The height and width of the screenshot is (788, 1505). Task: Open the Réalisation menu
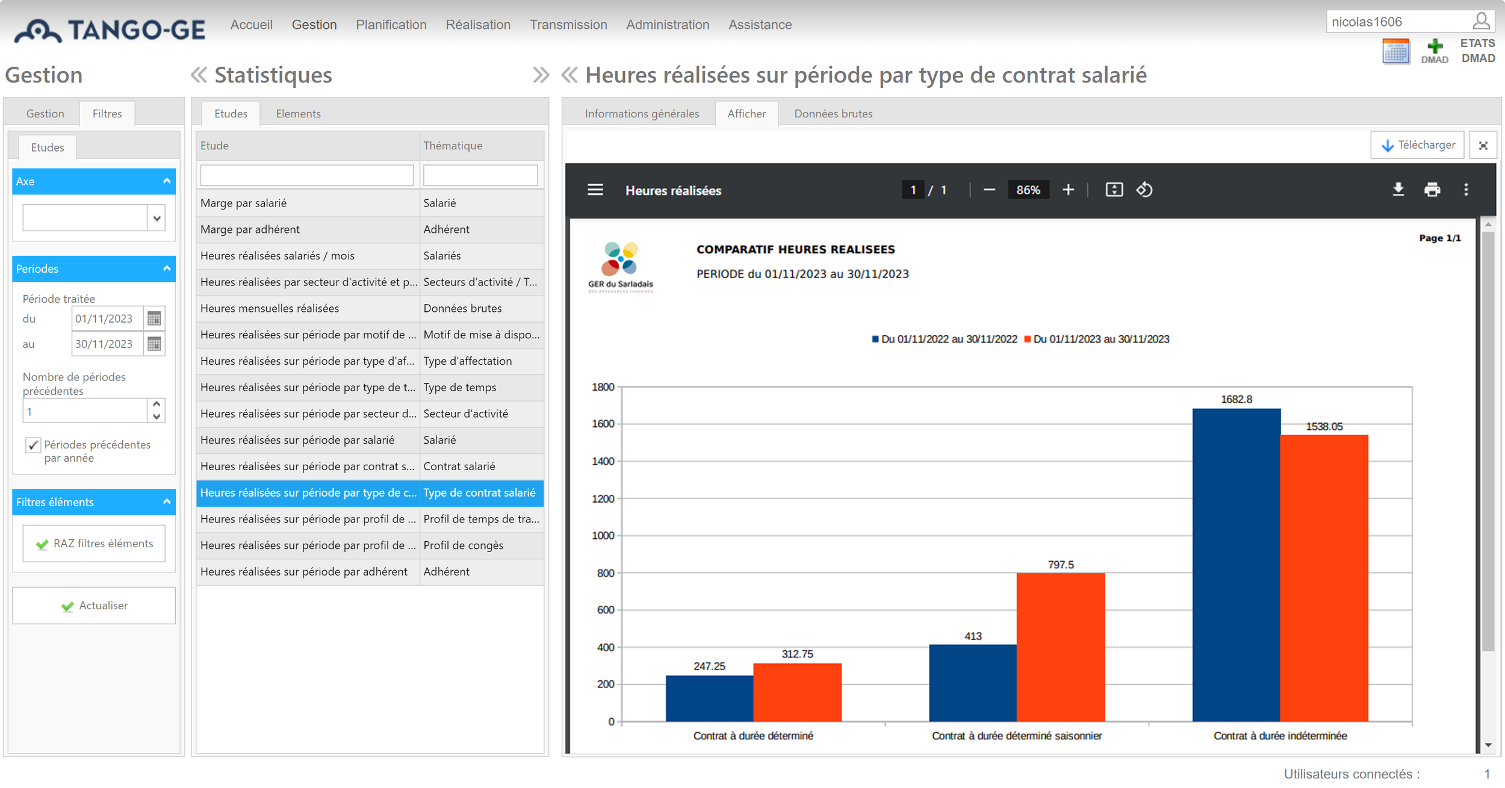click(x=478, y=25)
